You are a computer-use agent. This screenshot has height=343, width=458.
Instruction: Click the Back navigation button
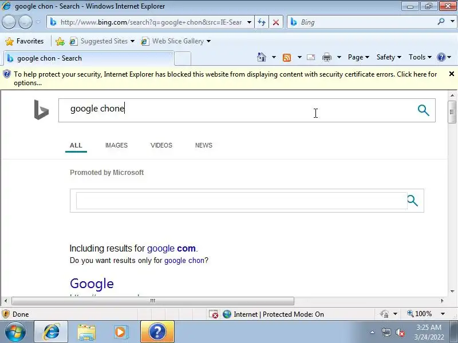point(9,22)
